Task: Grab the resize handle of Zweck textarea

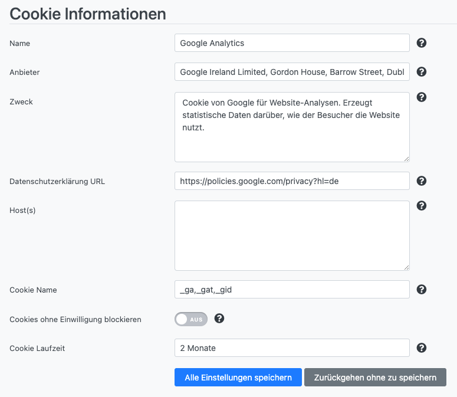Action: point(406,159)
